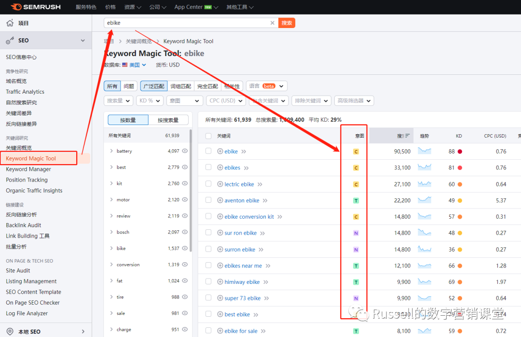Open the CPC (USD) filter dropdown
The image size is (521, 337).
point(226,100)
